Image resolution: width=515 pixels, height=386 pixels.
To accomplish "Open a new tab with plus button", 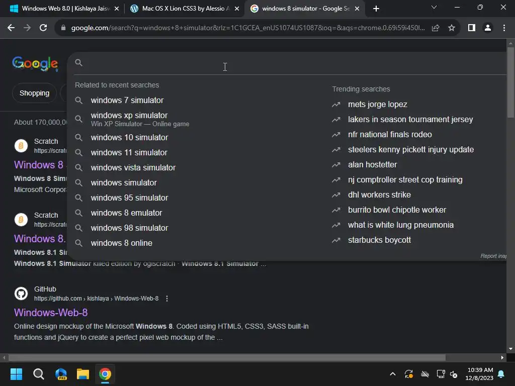I will coord(376,9).
